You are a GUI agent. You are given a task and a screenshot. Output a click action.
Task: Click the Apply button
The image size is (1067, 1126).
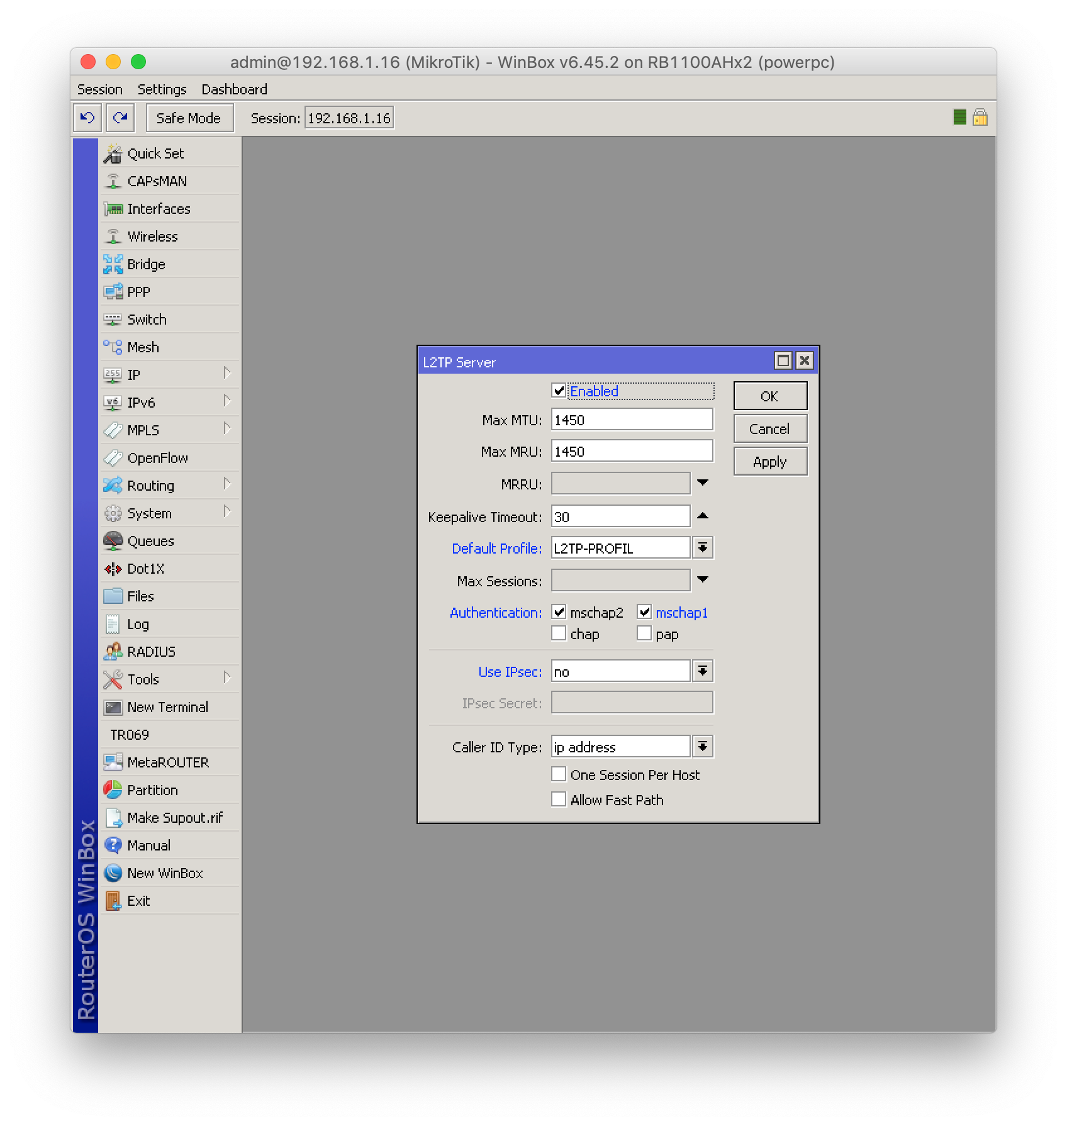[x=770, y=462]
